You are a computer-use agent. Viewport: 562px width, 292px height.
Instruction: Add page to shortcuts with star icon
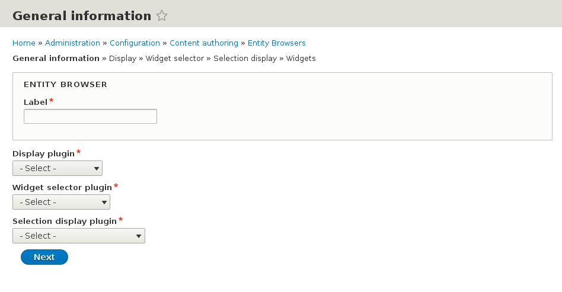click(x=162, y=16)
